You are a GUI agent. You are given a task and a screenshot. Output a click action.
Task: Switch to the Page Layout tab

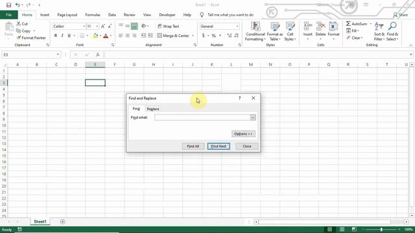(67, 15)
